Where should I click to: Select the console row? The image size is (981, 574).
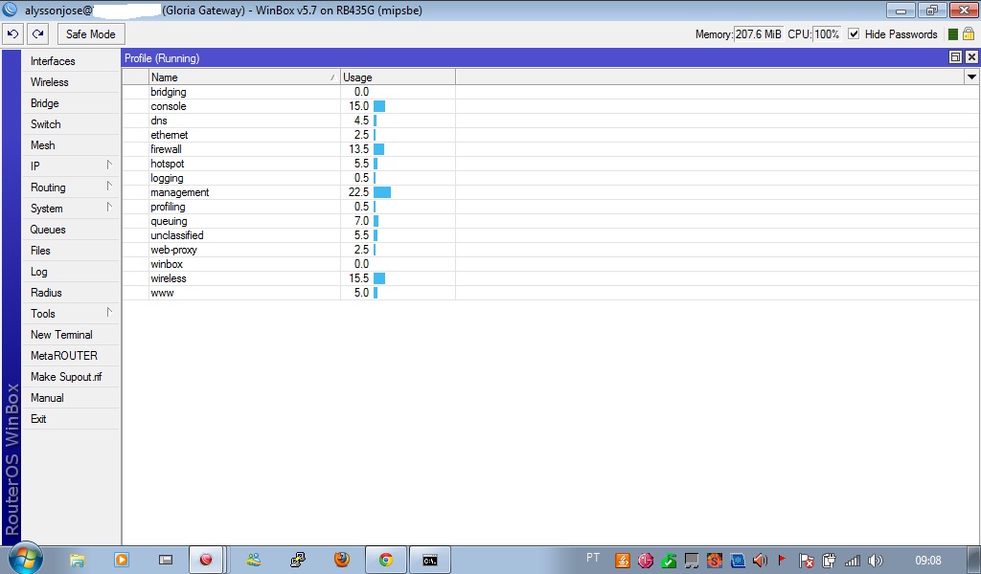pyautogui.click(x=551, y=106)
